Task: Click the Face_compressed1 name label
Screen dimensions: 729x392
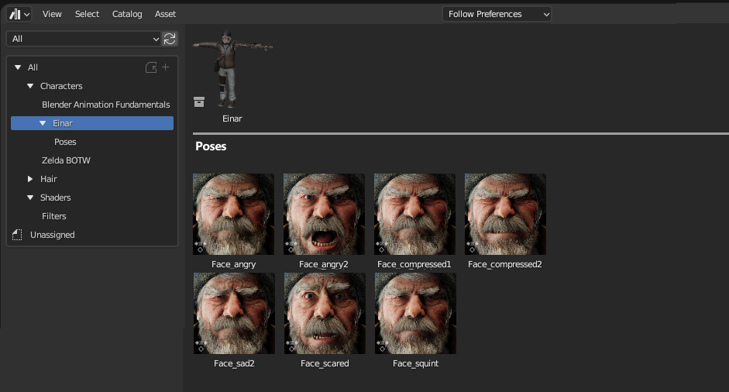Action: pos(414,265)
